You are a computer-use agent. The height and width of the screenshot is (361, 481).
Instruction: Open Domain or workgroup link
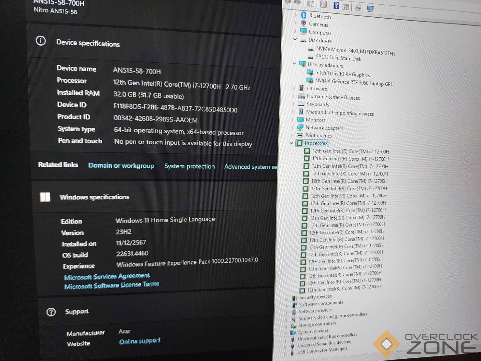121,166
